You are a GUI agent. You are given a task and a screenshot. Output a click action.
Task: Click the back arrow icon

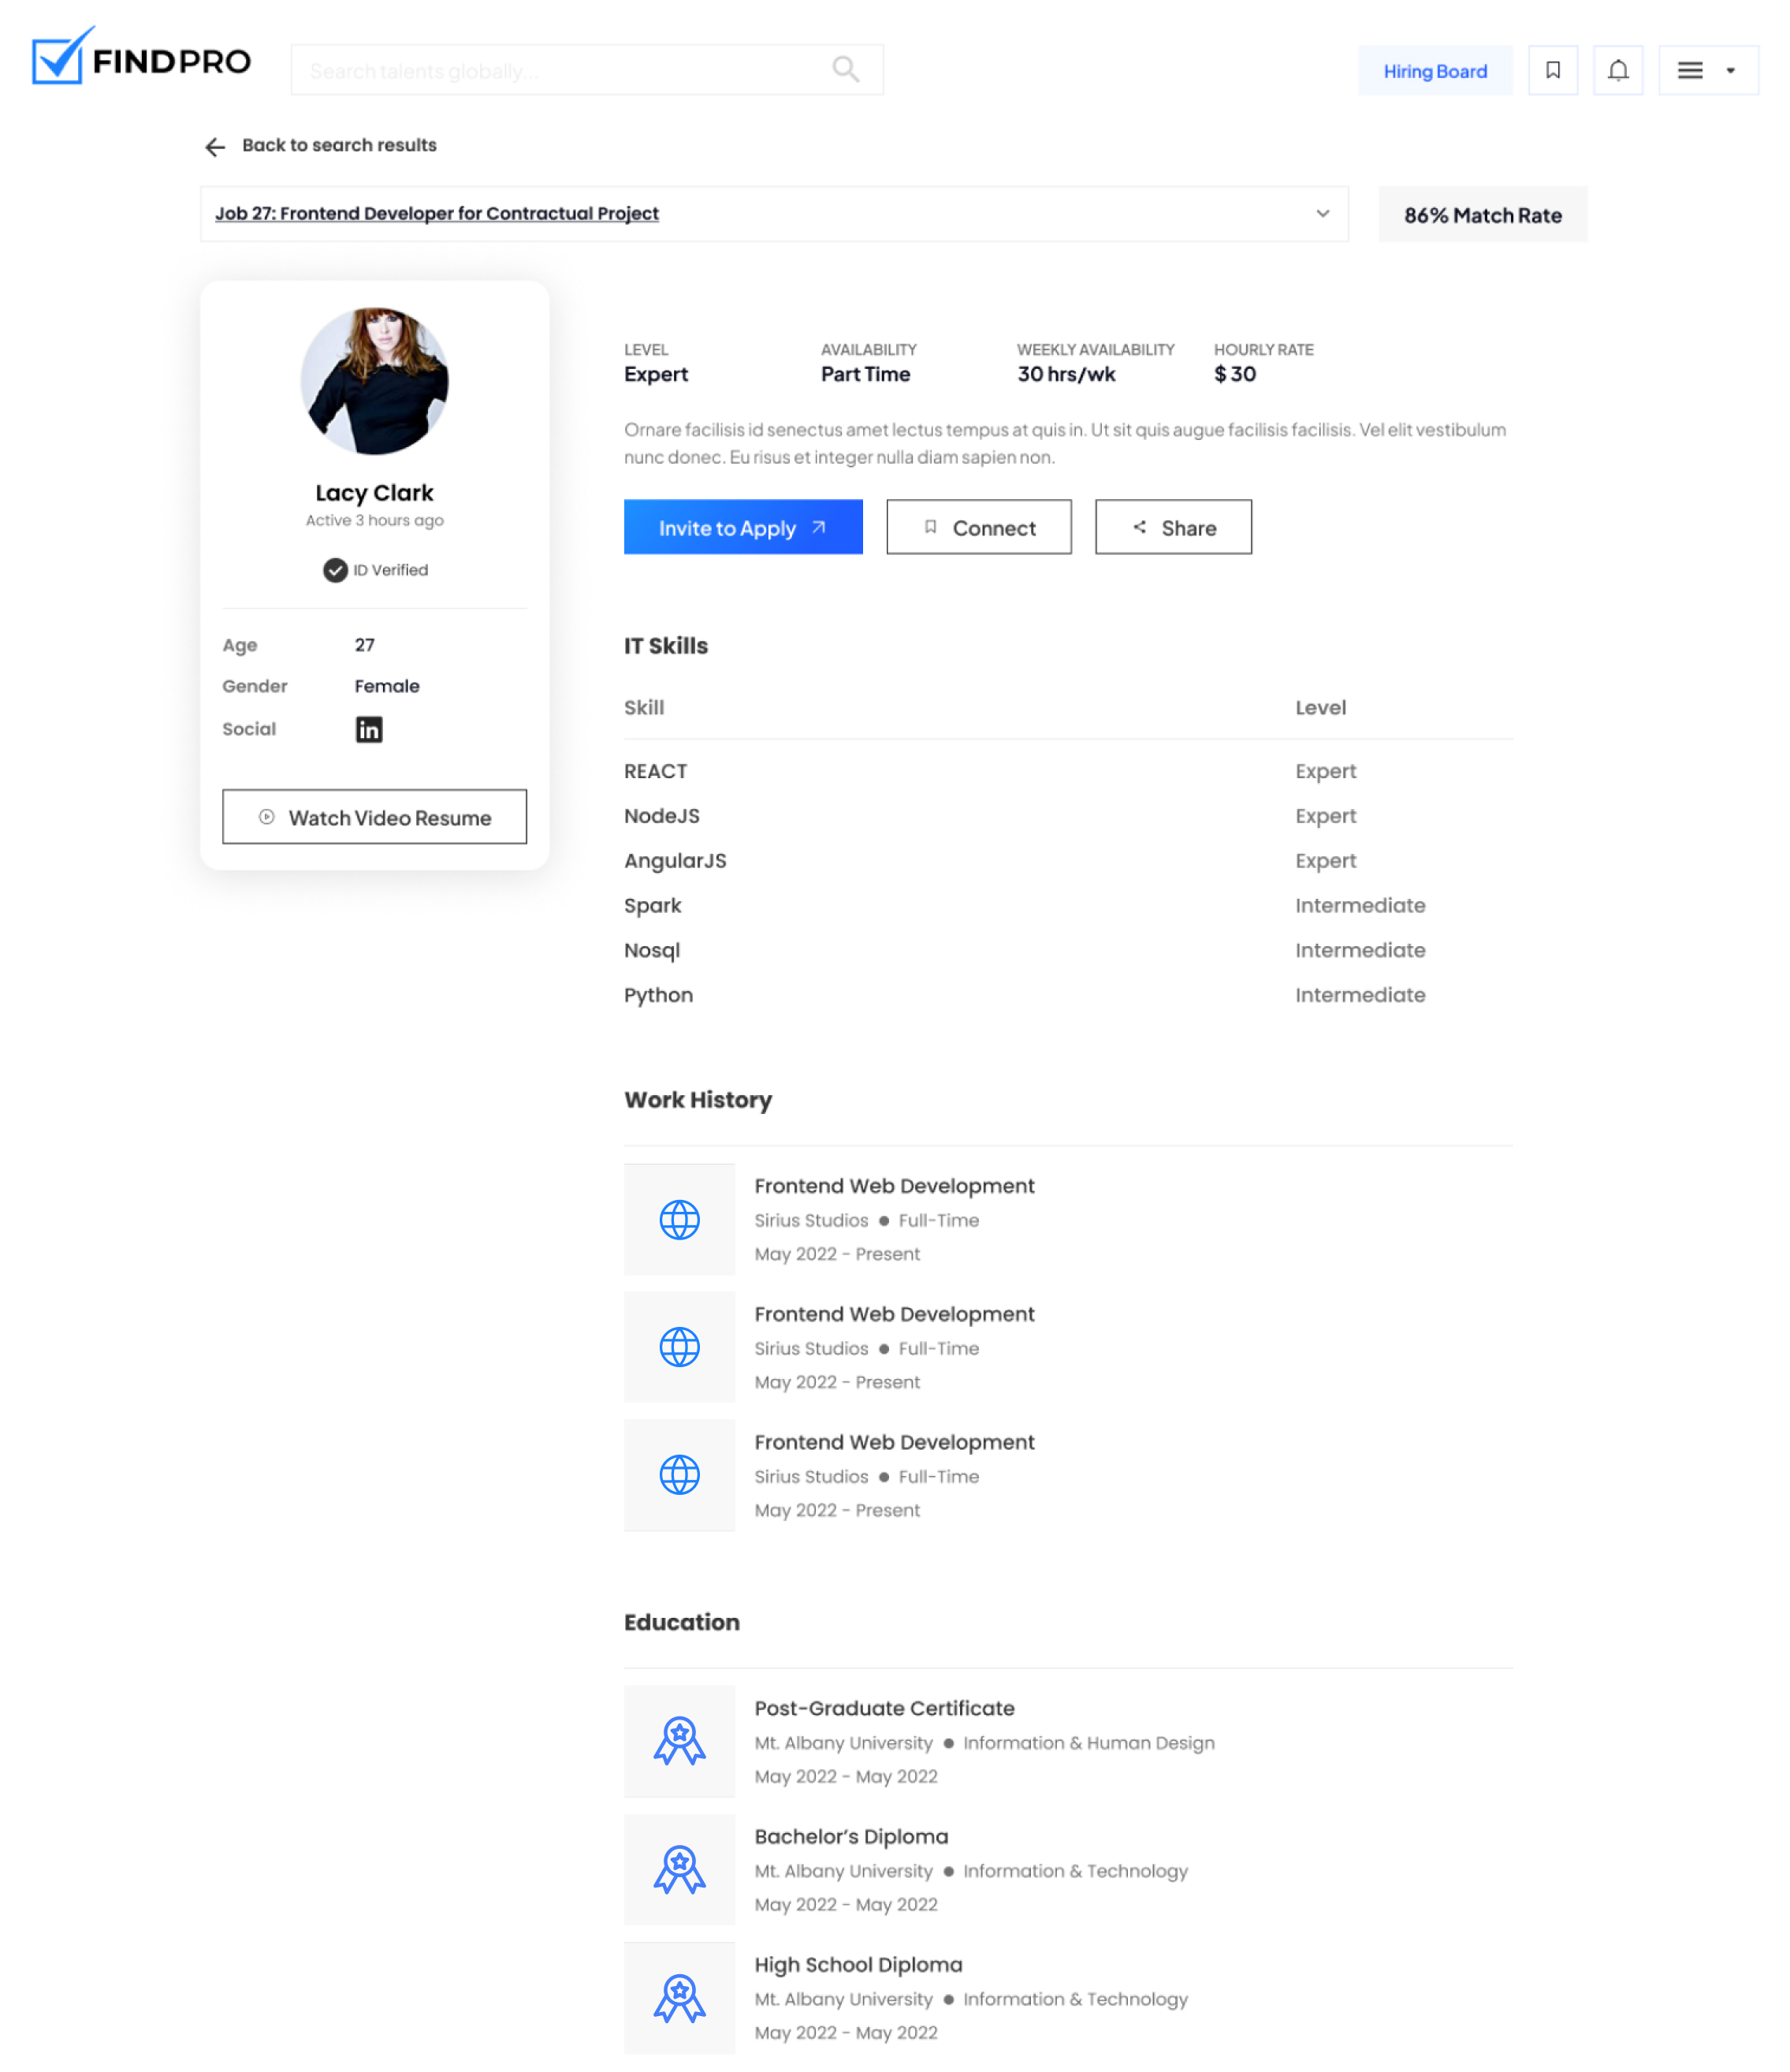click(215, 147)
